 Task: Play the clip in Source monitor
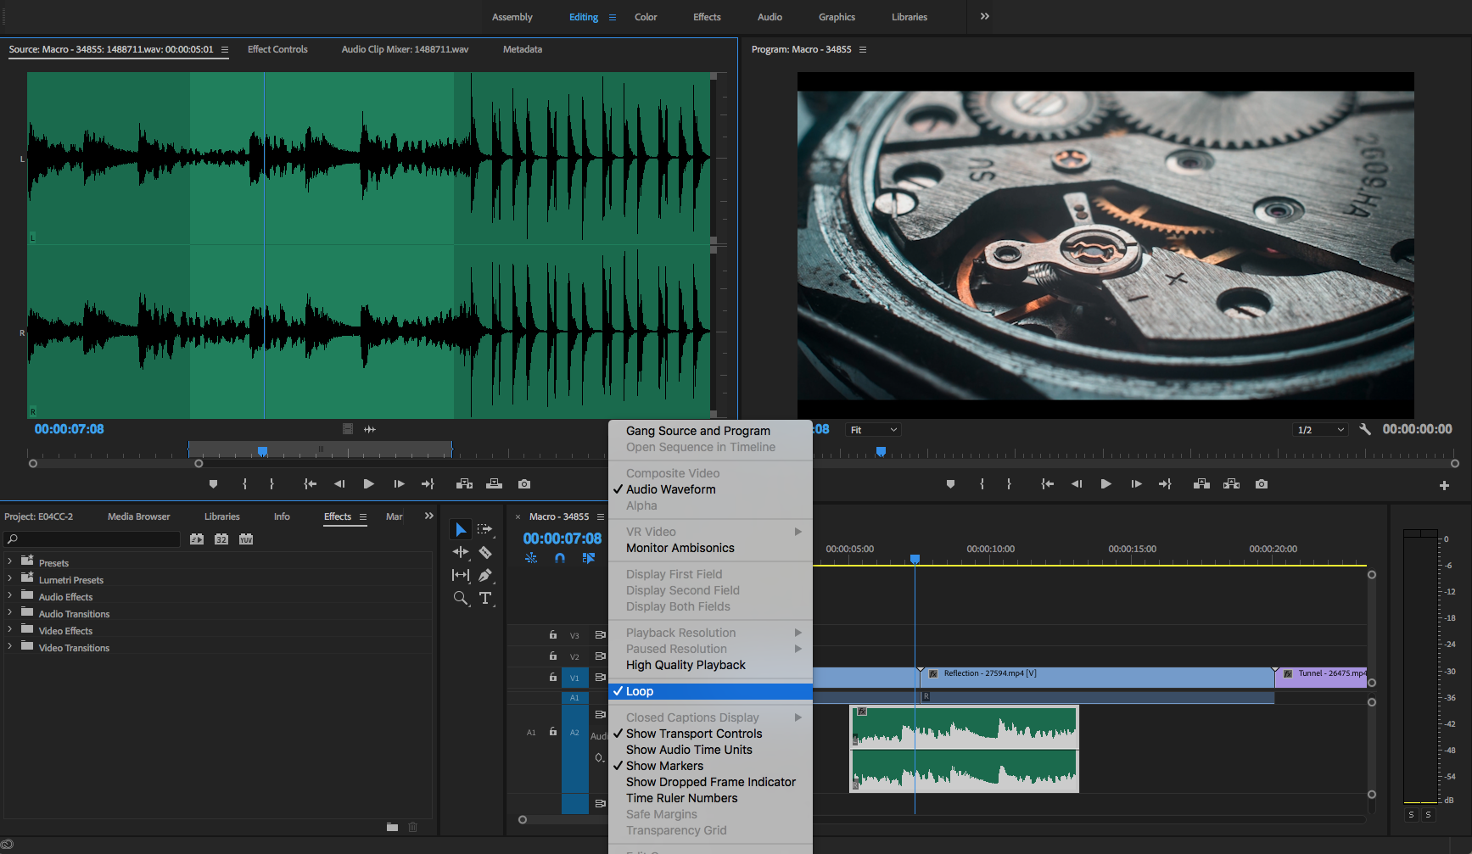369,484
